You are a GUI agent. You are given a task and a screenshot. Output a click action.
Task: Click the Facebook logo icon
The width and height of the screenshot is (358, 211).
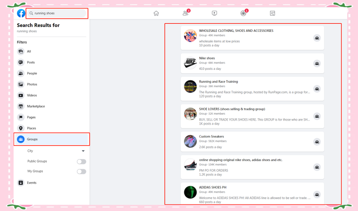(21, 13)
